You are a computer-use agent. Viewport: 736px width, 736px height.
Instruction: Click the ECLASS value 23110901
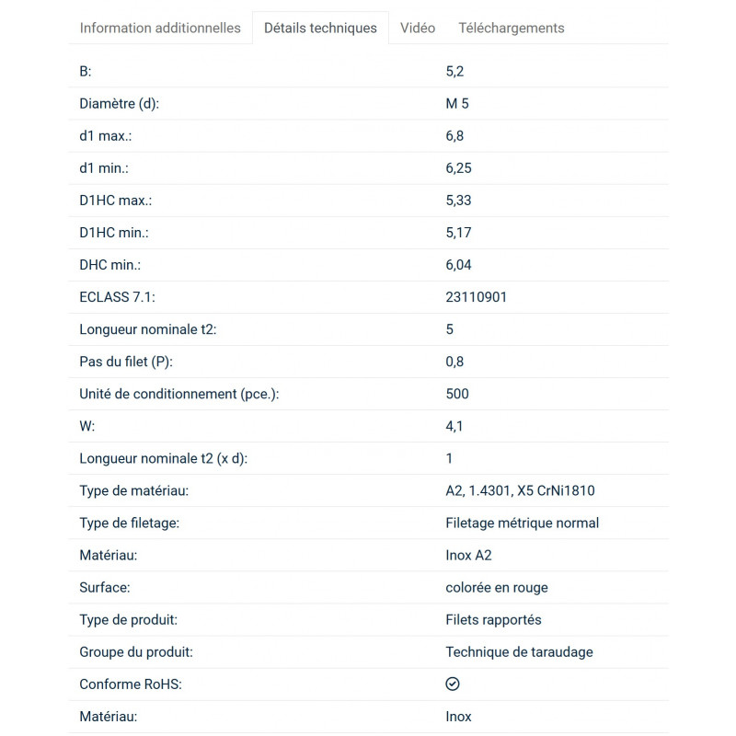point(476,297)
